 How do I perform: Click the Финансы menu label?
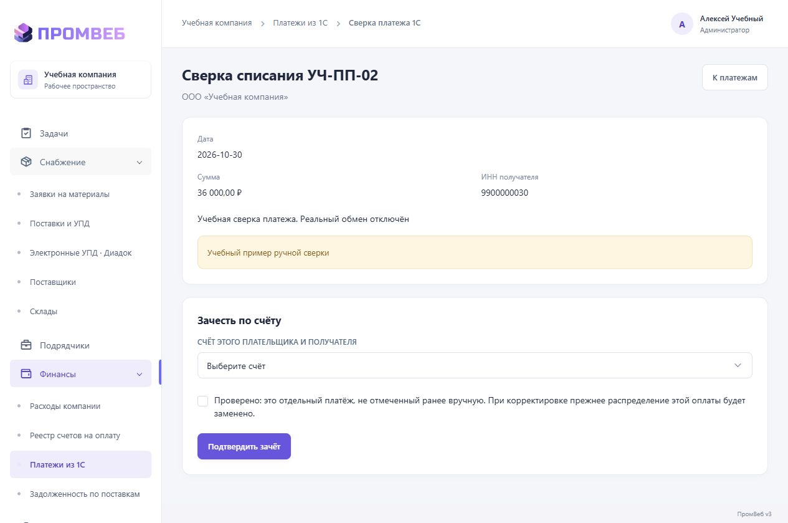click(58, 374)
